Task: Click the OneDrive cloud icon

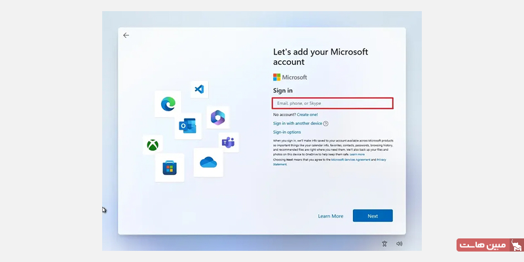Action: point(208,162)
